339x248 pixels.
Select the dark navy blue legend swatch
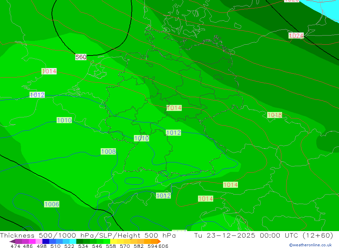click(45, 241)
